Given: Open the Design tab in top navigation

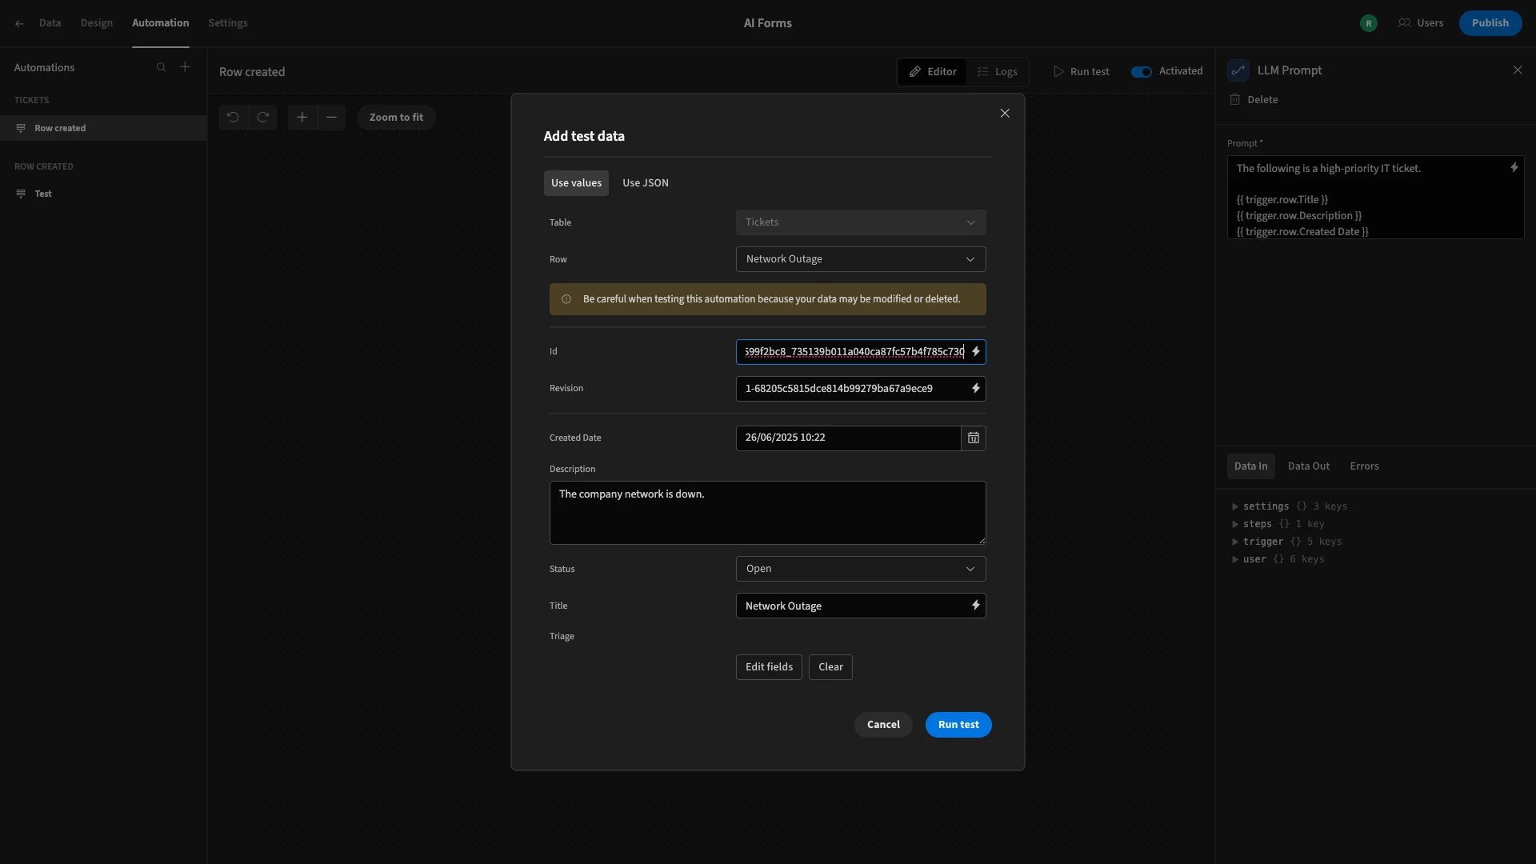Looking at the screenshot, I should point(97,23).
